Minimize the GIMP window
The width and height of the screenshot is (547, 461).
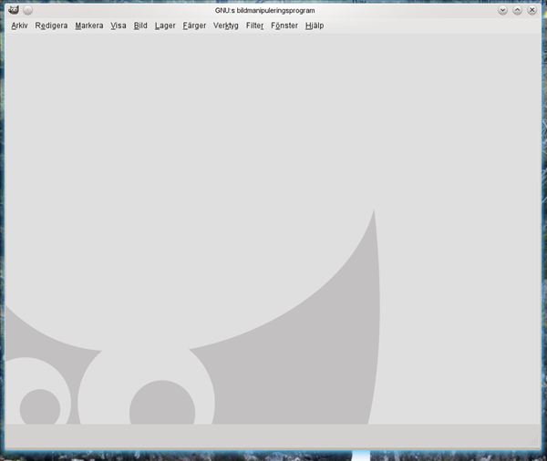coord(502,10)
